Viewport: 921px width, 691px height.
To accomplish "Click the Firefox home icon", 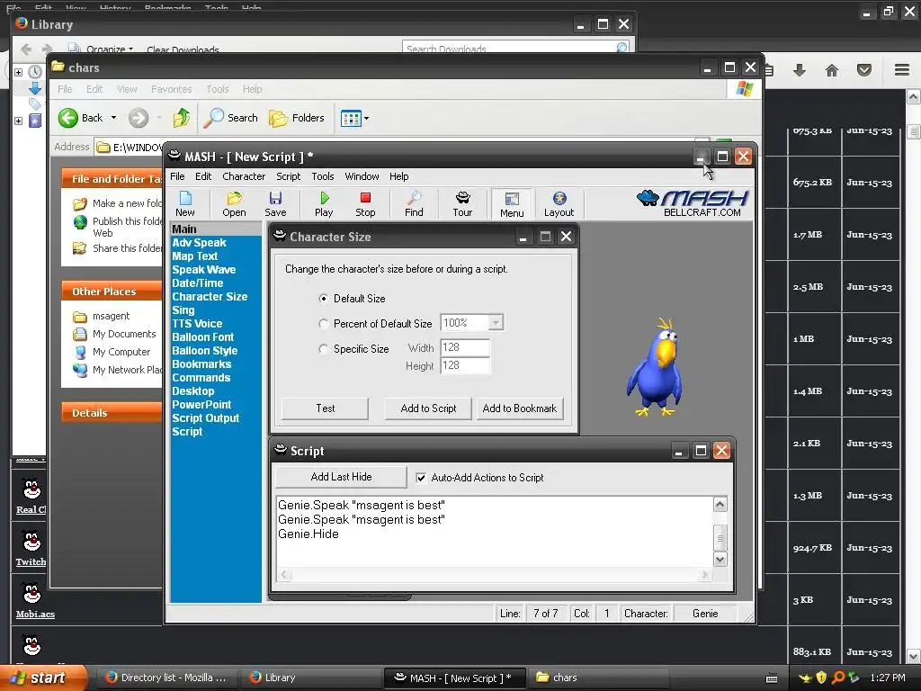I will [x=832, y=70].
